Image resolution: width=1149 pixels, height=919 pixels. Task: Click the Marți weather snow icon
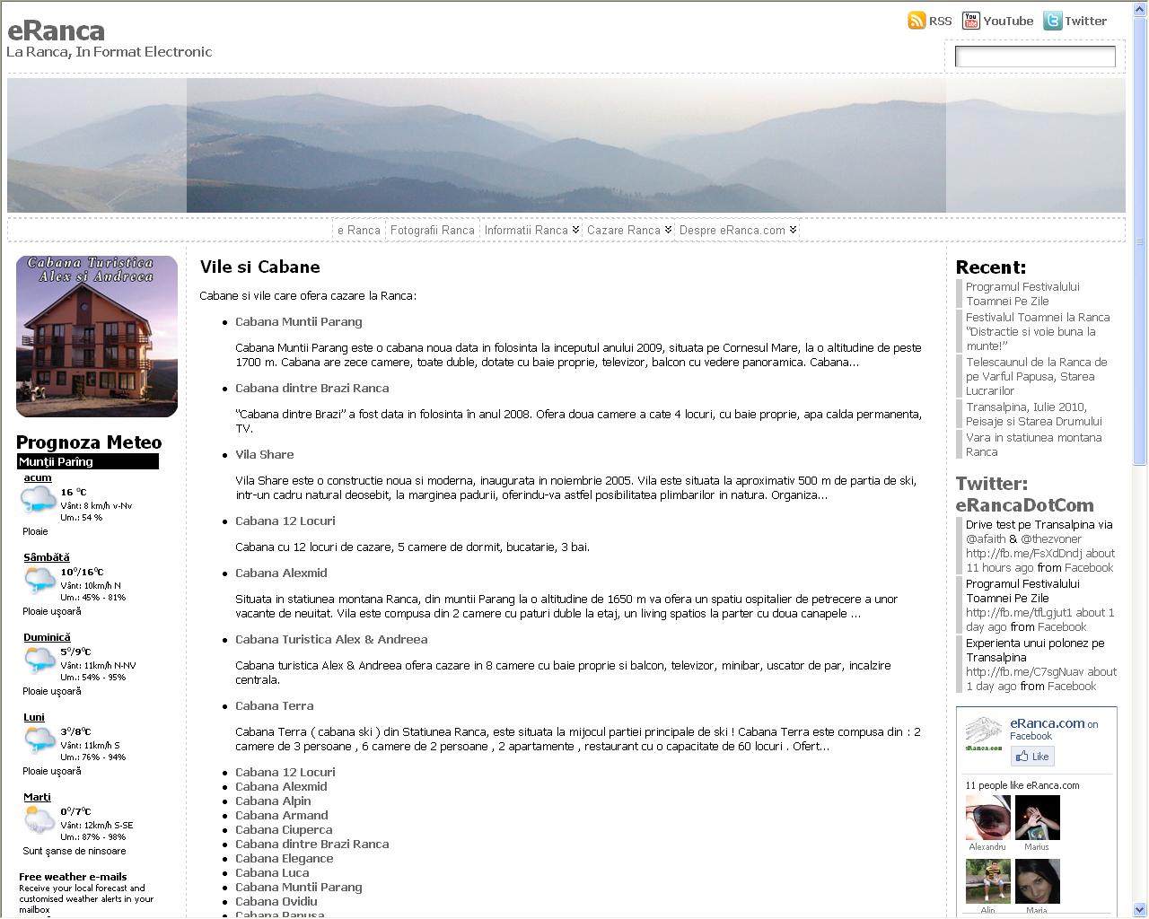click(x=39, y=820)
